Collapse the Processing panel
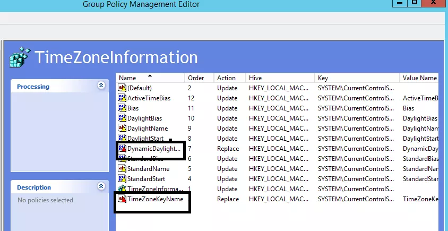The height and width of the screenshot is (231, 448). point(101,85)
